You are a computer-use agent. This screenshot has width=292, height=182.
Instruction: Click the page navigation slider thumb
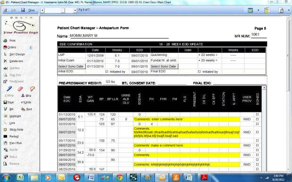coord(63,10)
